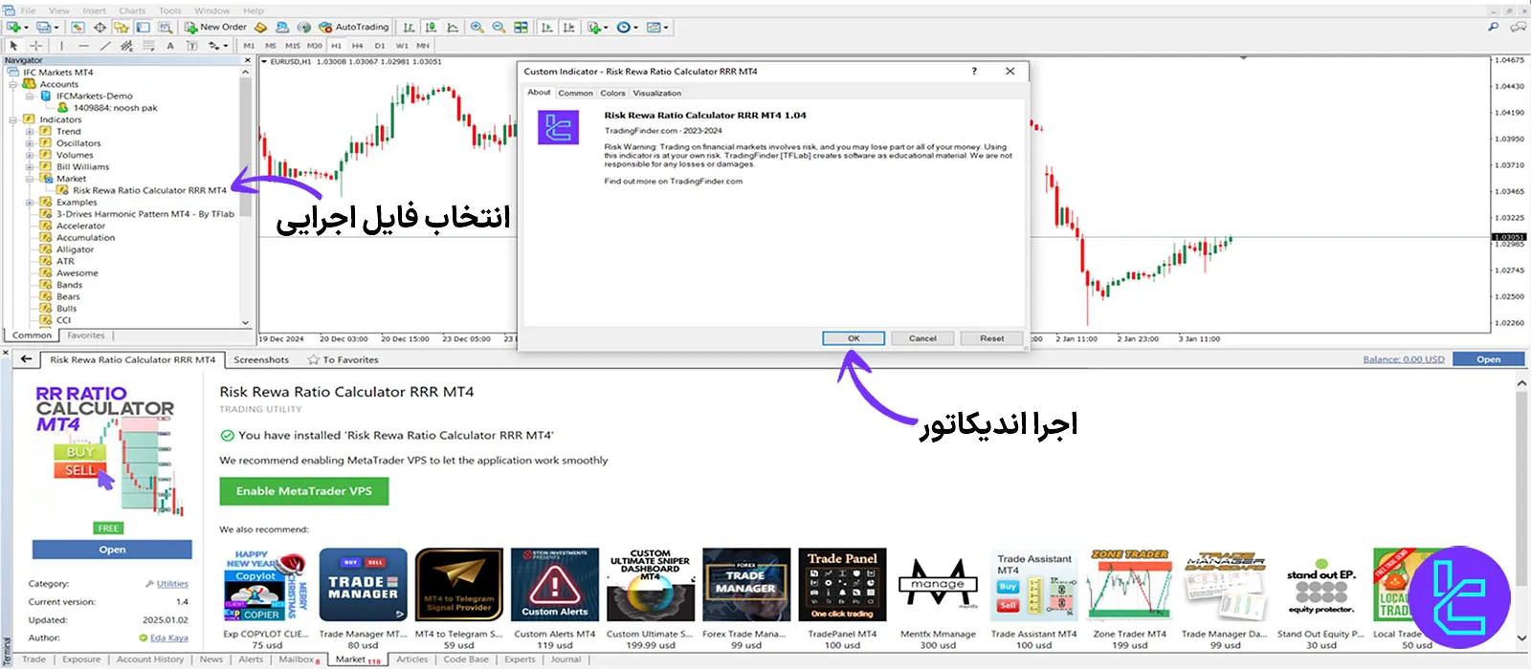1531x669 pixels.
Task: Open the new chart dropdown arrow
Action: click(26, 28)
